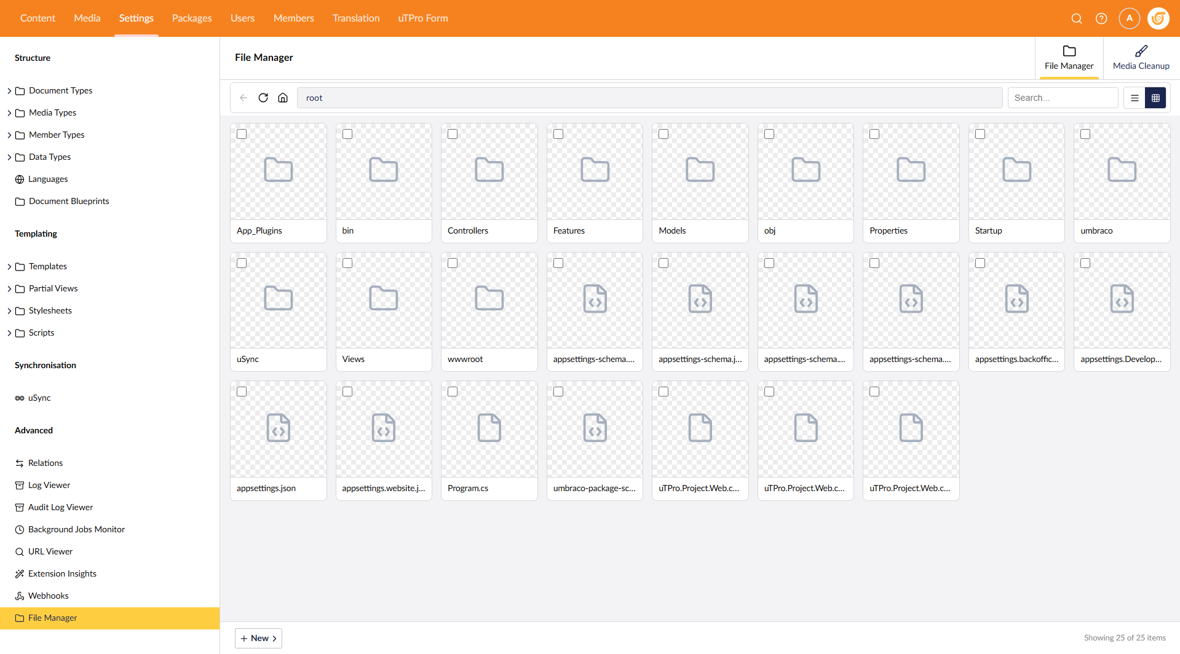This screenshot has height=654, width=1180.
Task: Open Relations in Advanced section
Action: click(x=39, y=463)
